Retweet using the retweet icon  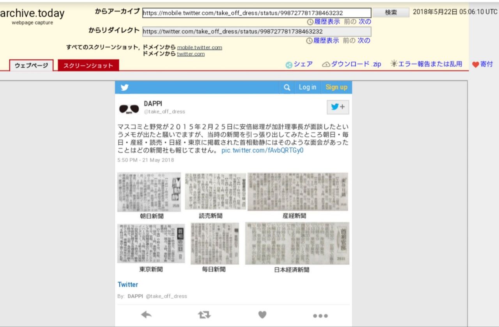click(x=204, y=315)
